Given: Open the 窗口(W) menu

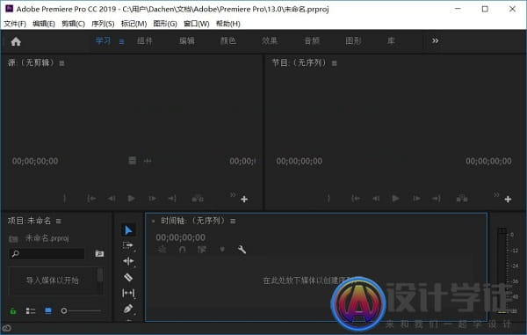Looking at the screenshot, I should click(196, 24).
